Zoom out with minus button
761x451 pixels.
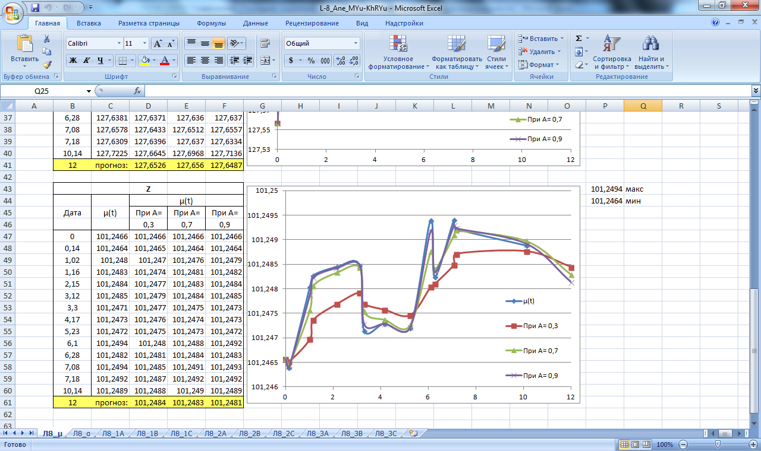point(683,444)
